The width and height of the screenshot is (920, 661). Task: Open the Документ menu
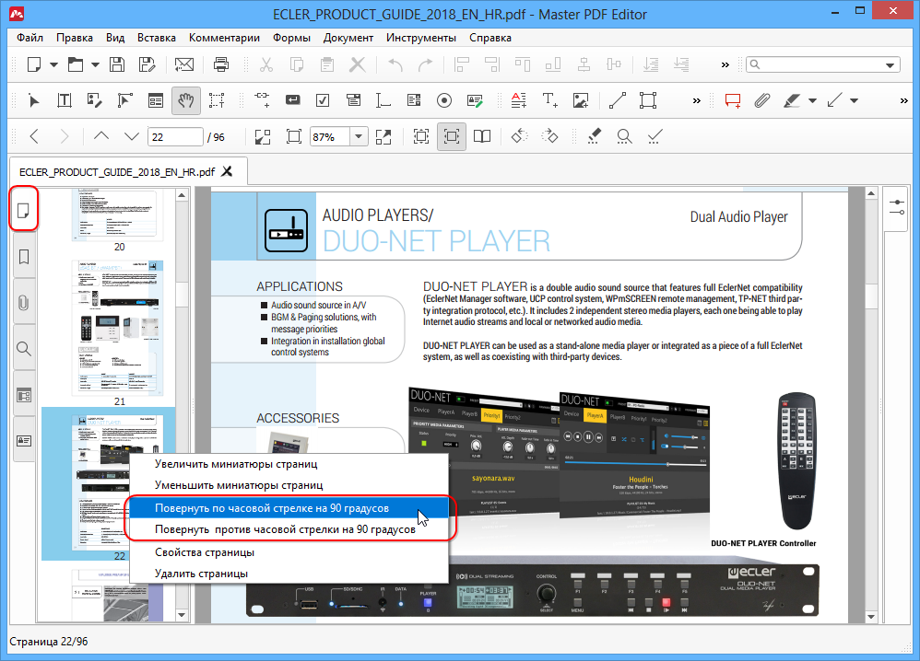coord(348,38)
